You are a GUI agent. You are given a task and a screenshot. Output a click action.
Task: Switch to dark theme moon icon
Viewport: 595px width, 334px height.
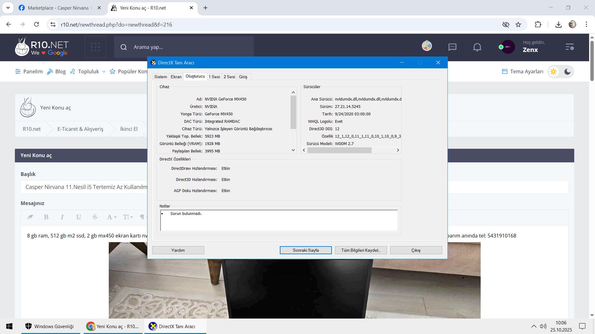(x=567, y=72)
